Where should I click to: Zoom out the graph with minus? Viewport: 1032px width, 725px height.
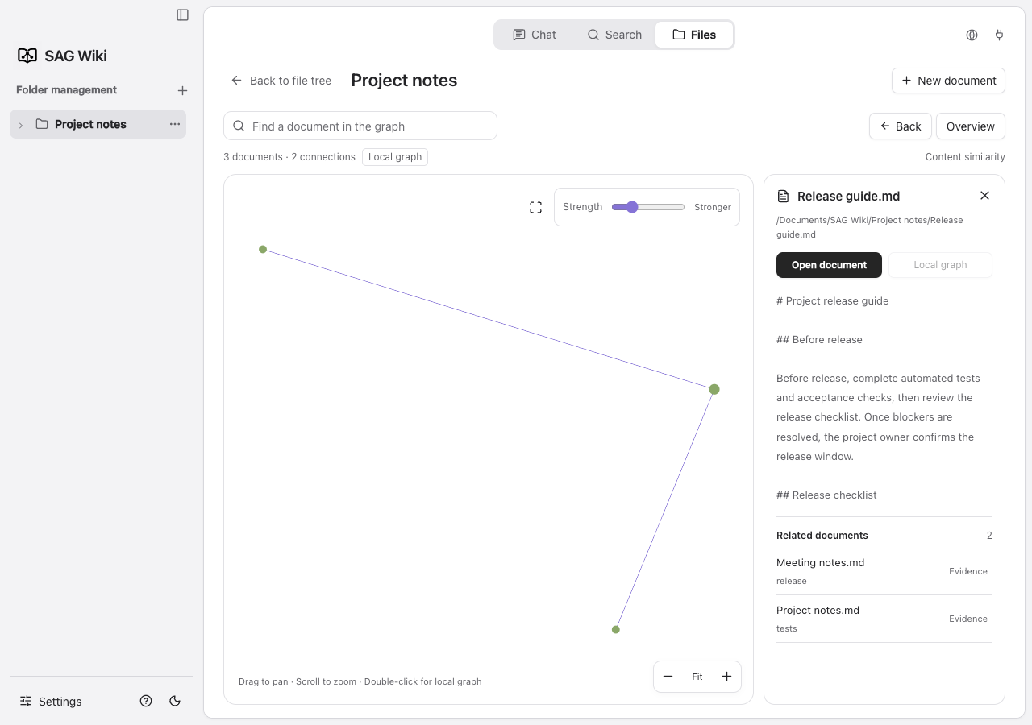point(668,677)
